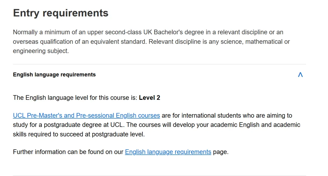Collapse the English language requirements chevron
The width and height of the screenshot is (328, 176).
pyautogui.click(x=300, y=75)
